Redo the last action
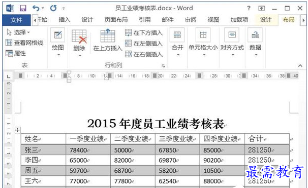Screen dimensions: 308x188 coord(53,8)
